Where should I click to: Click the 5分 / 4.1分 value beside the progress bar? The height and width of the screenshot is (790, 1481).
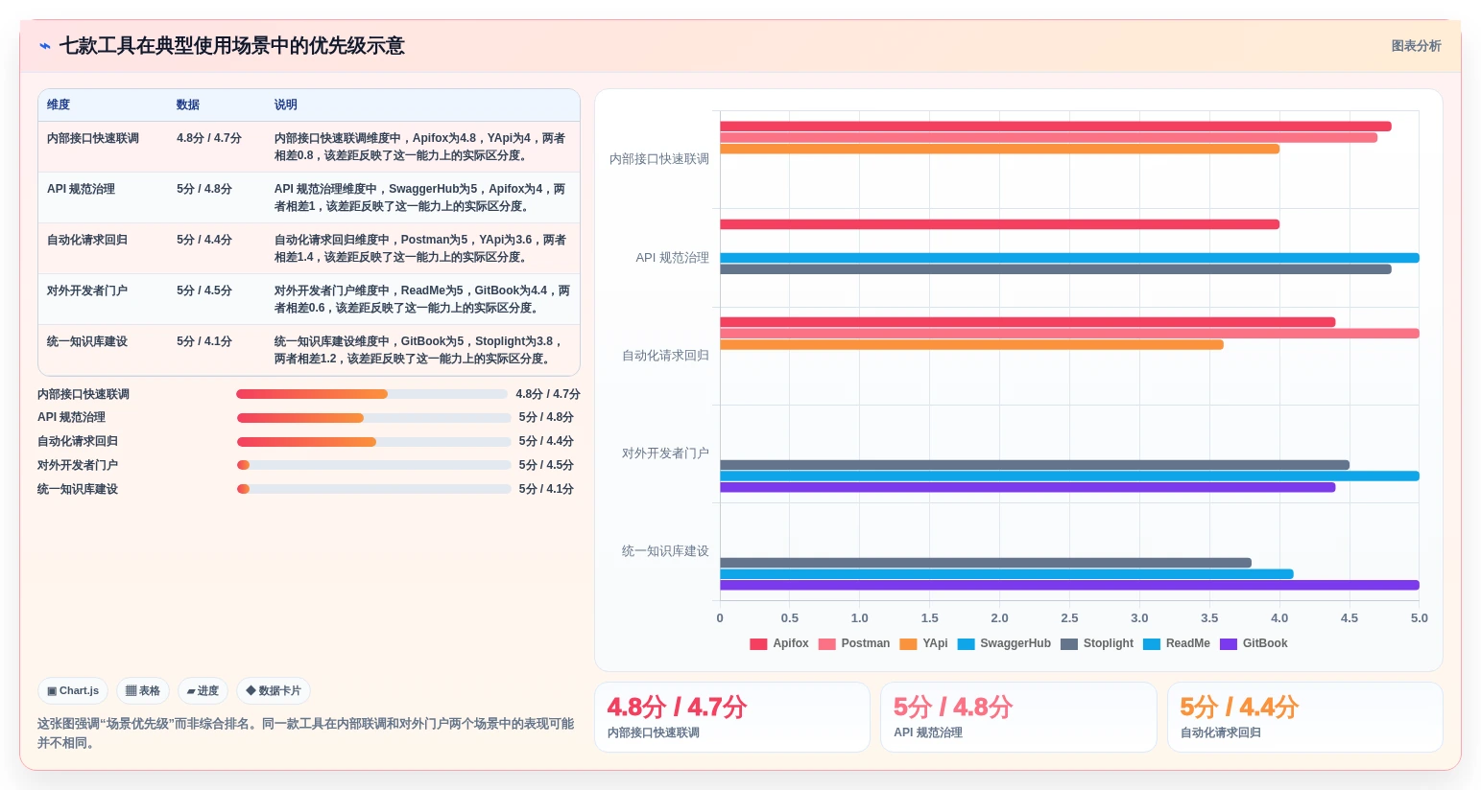tap(546, 489)
